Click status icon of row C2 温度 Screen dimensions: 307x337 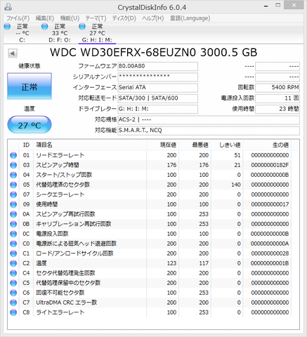[x=13, y=263]
